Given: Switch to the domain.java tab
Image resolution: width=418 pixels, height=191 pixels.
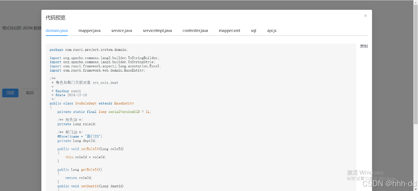Looking at the screenshot, I should [x=57, y=31].
